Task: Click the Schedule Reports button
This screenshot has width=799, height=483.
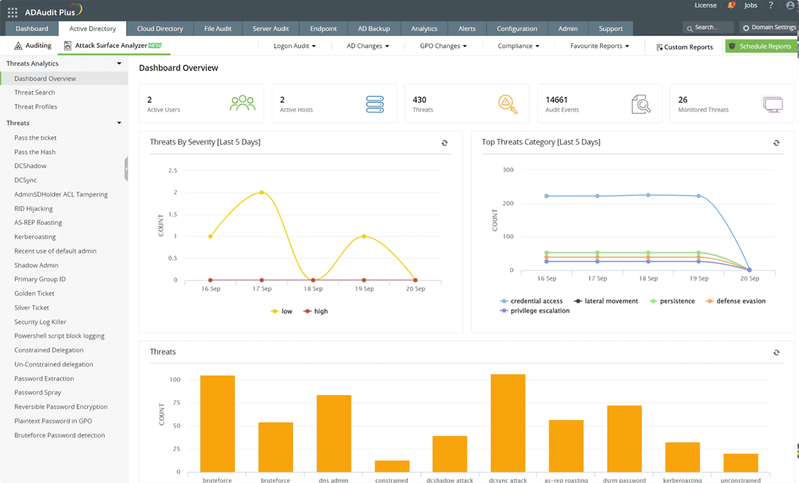Action: click(x=761, y=46)
